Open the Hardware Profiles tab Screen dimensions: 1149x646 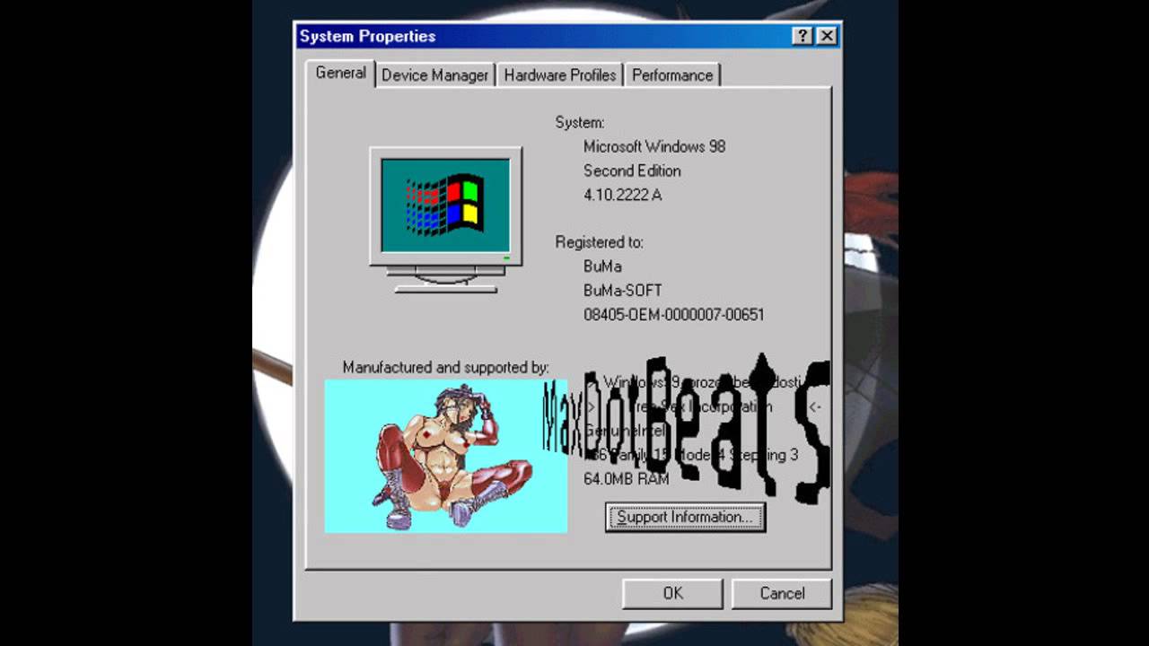(560, 75)
